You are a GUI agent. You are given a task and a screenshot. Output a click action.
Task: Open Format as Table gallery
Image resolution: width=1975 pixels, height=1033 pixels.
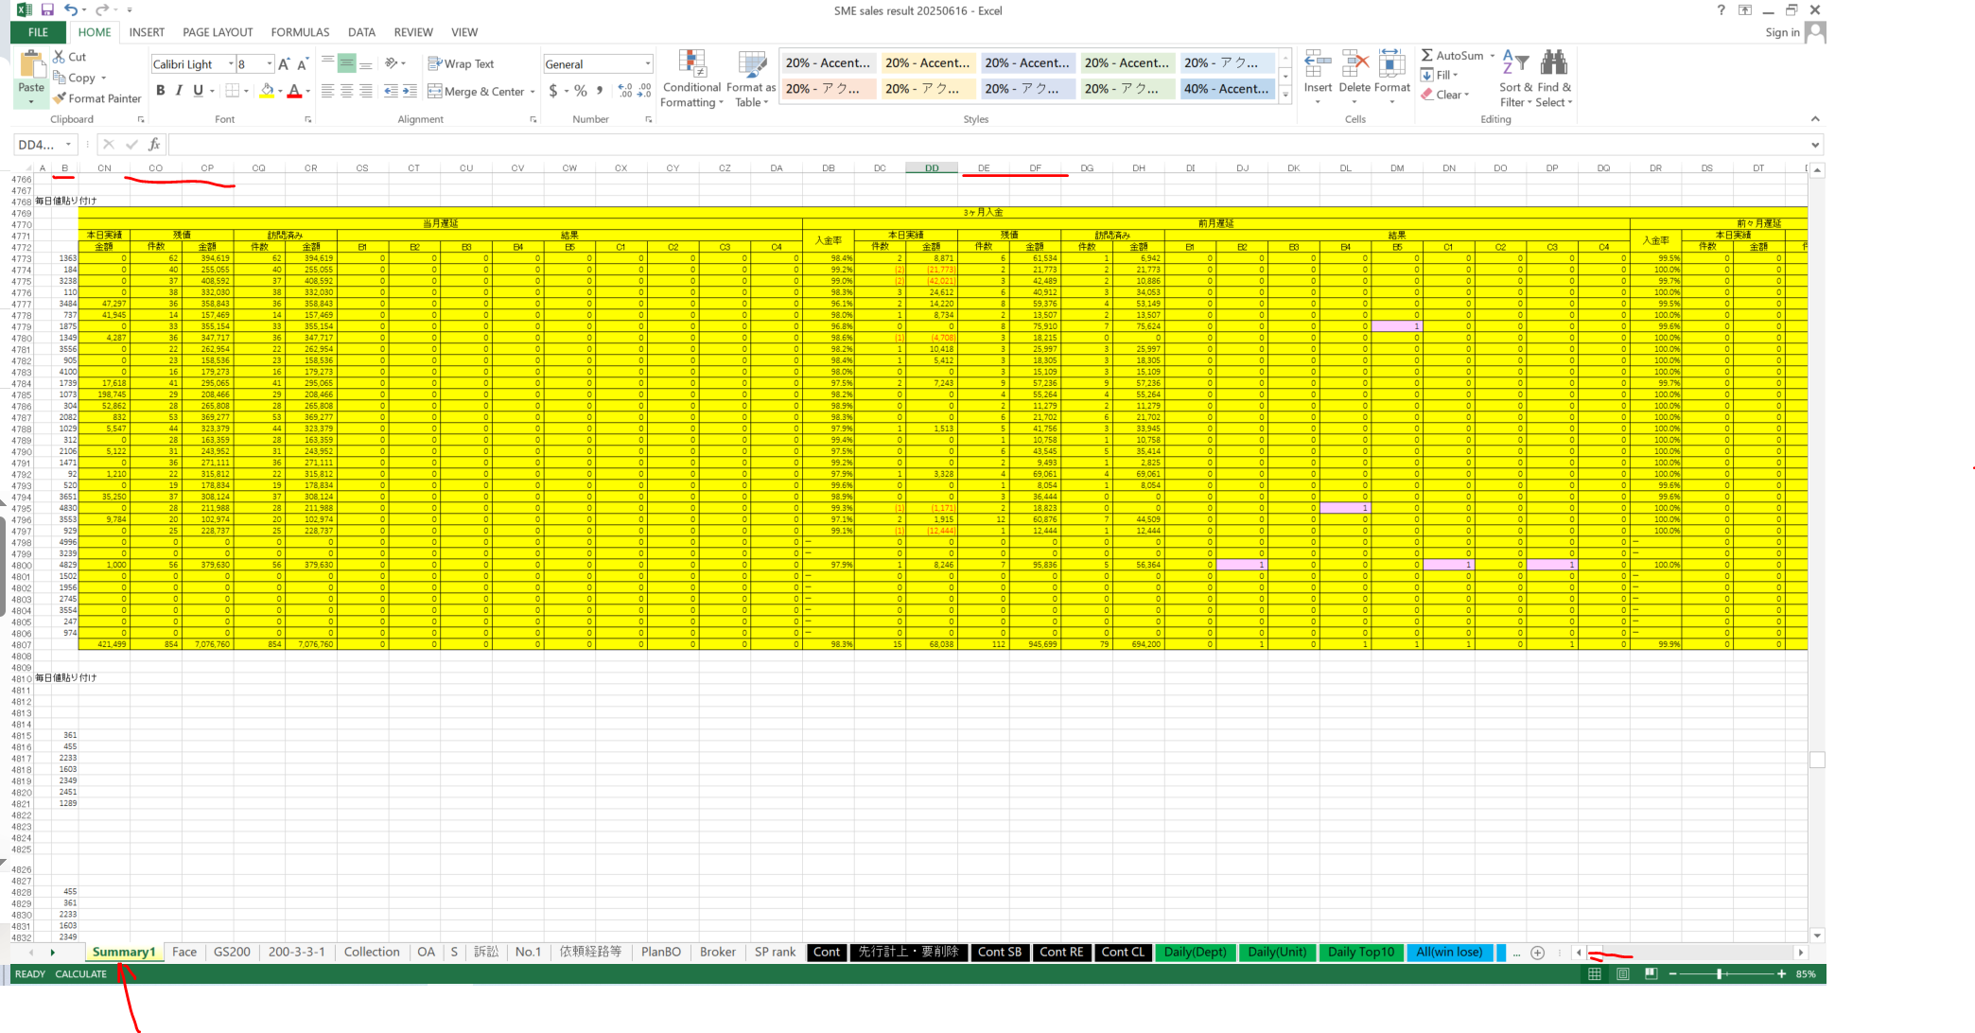(x=751, y=79)
